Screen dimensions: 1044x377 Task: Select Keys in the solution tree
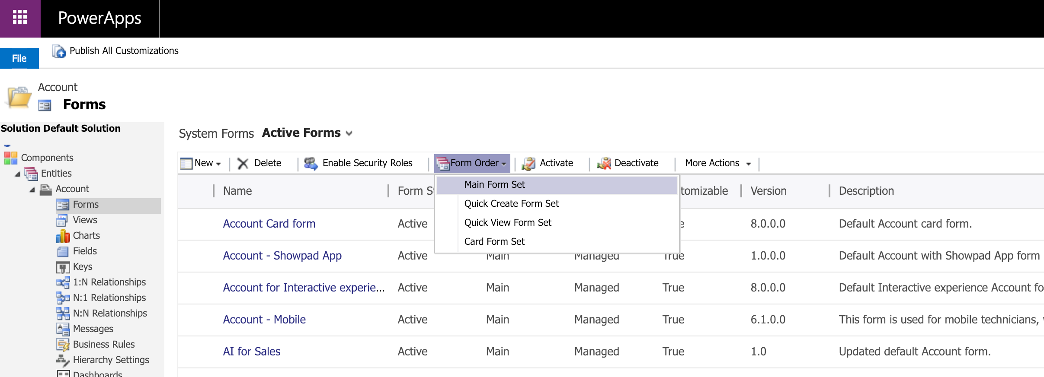pyautogui.click(x=83, y=267)
